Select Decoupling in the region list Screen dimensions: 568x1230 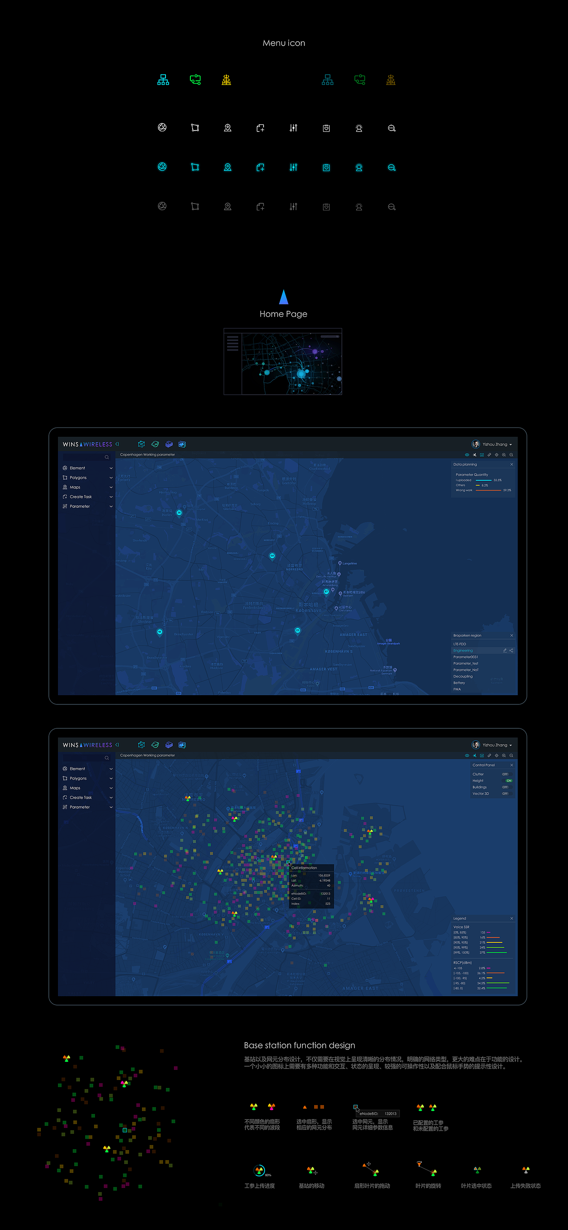coord(463,676)
